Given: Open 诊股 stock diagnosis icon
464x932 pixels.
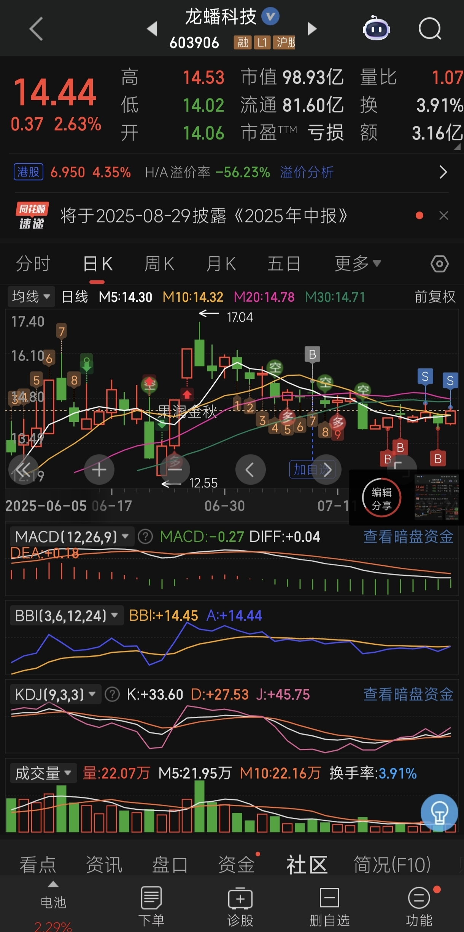Looking at the screenshot, I should click(x=240, y=907).
